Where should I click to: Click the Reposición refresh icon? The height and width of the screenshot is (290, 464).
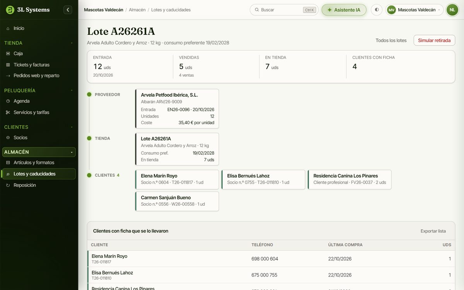[x=8, y=185]
